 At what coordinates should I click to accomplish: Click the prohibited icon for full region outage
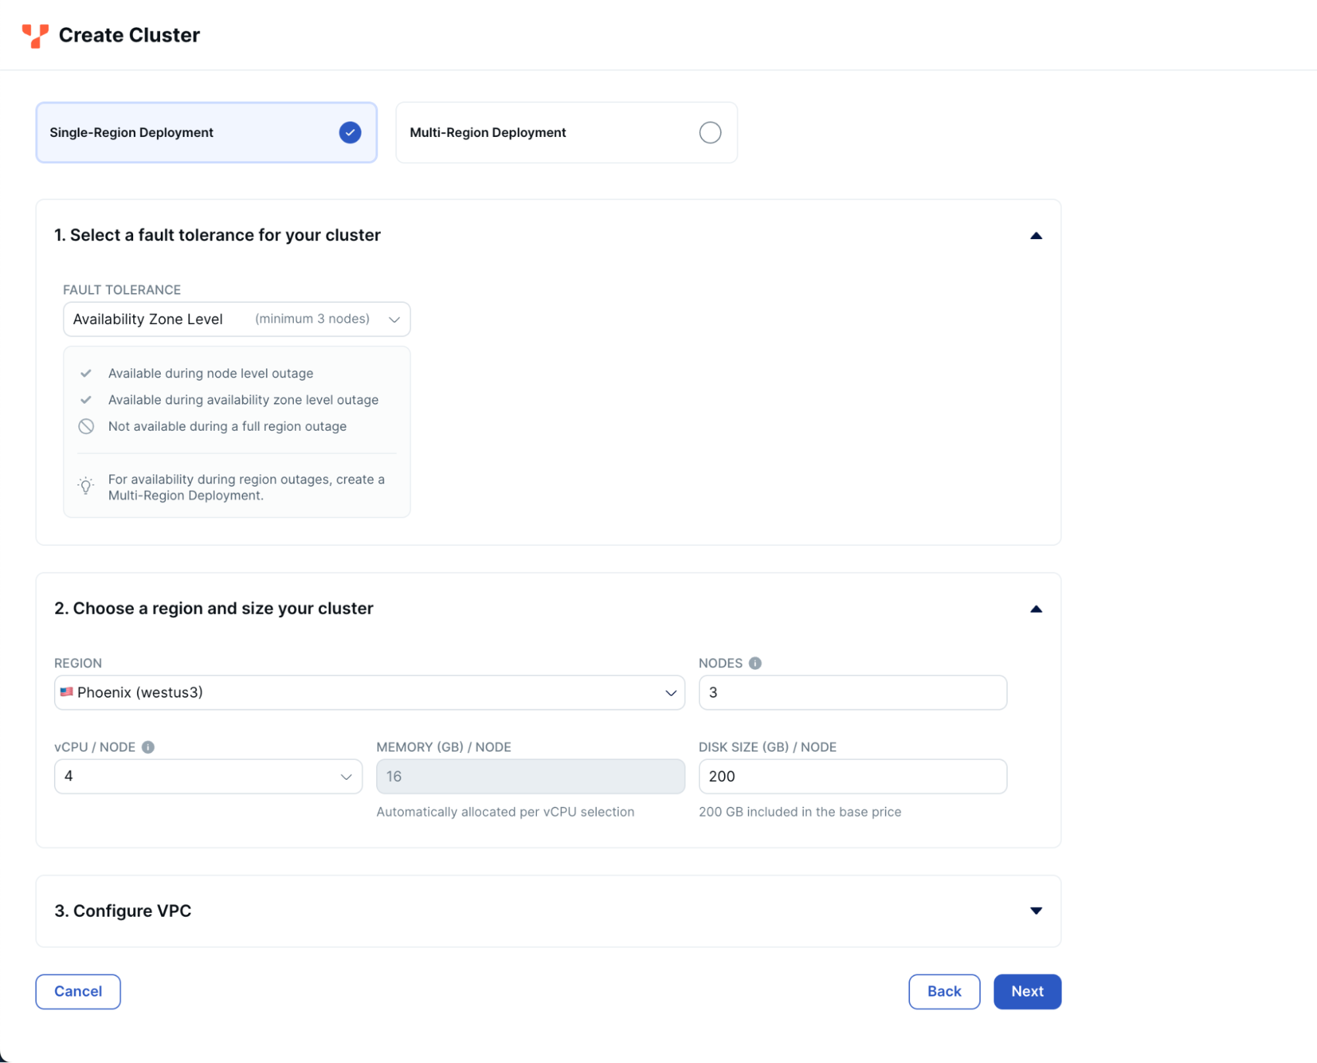86,426
